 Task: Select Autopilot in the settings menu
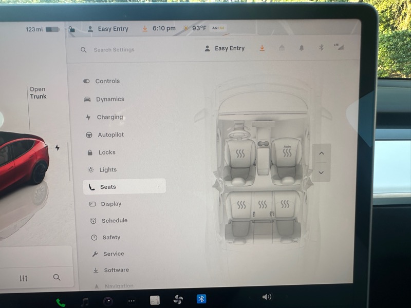(110, 135)
